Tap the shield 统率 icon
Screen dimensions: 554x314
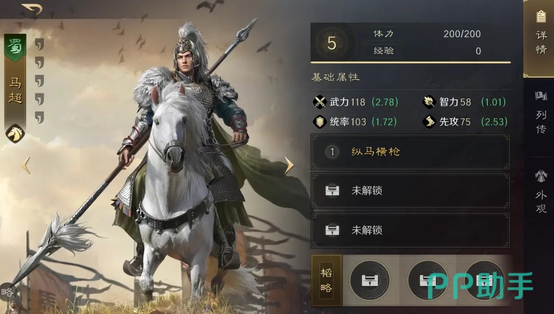pyautogui.click(x=320, y=122)
